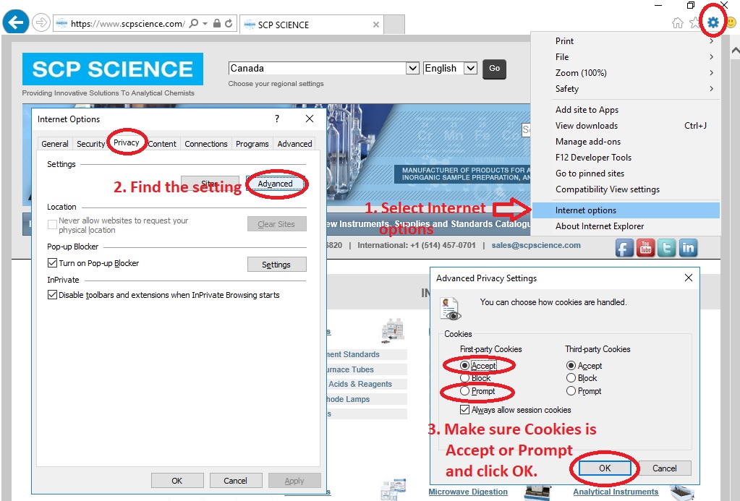Switch to the Connections tab
Image resolution: width=740 pixels, height=501 pixels.
[205, 144]
